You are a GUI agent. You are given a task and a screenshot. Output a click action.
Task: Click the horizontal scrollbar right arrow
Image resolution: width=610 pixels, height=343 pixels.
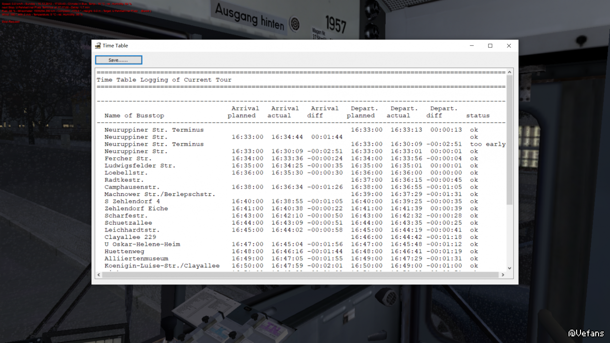click(x=503, y=274)
